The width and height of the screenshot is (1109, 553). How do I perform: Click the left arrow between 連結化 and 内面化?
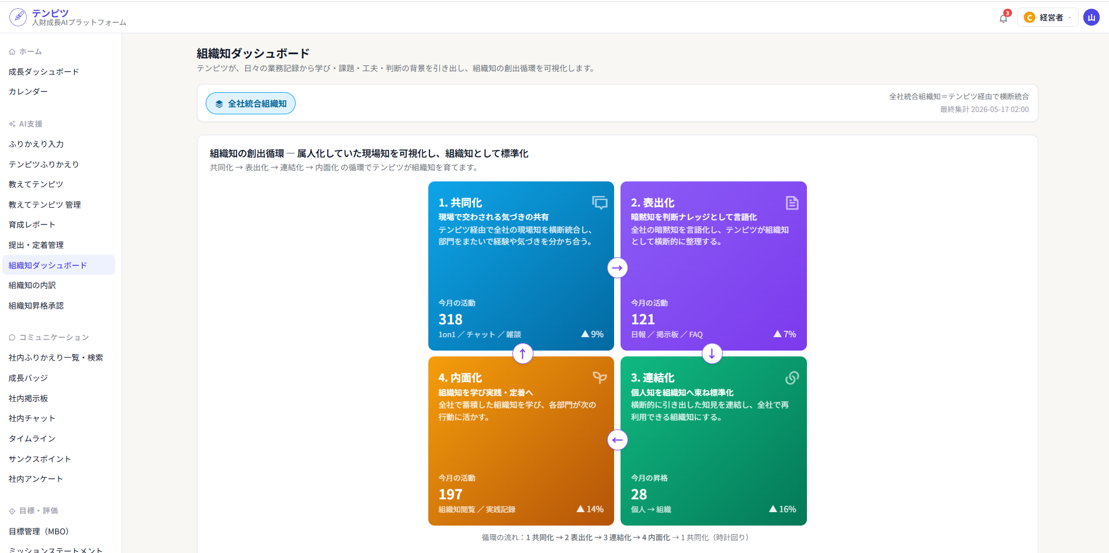(617, 440)
